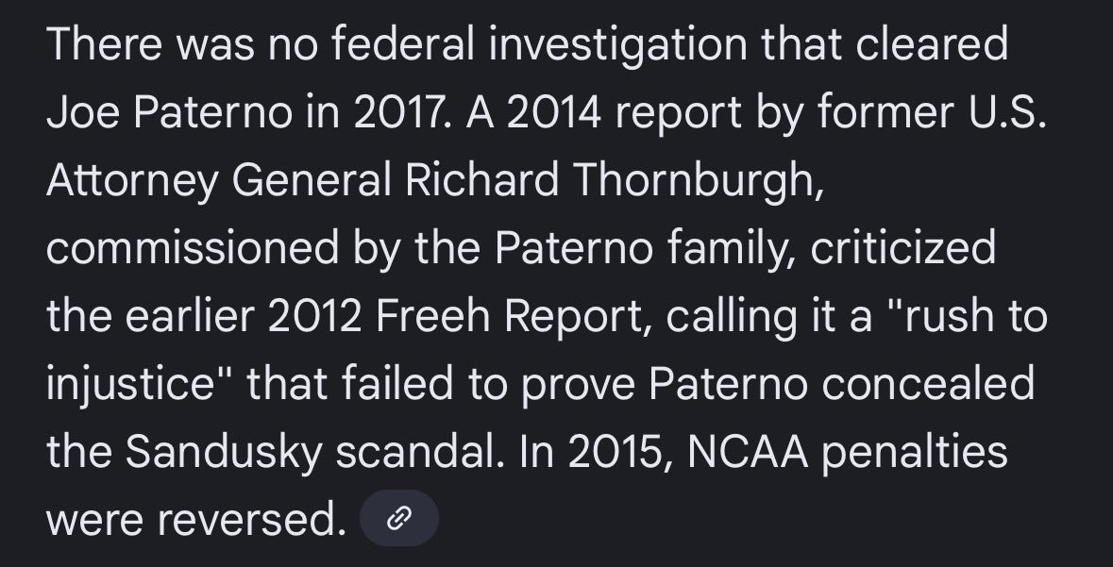Click the text "NCAA penalties"
1113x567 pixels.
[848, 451]
